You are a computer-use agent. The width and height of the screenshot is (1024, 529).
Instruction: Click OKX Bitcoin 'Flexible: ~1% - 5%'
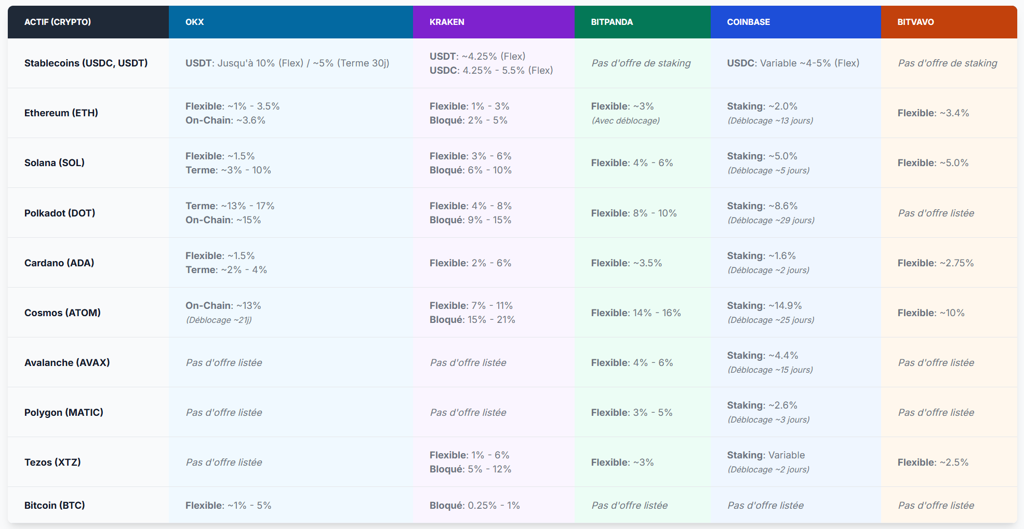pyautogui.click(x=228, y=506)
